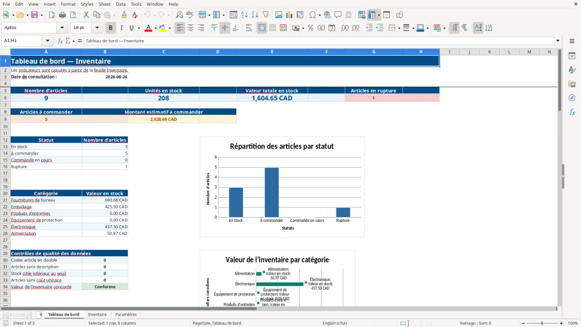
Task: Open the Sheet menu
Action: pos(105,4)
